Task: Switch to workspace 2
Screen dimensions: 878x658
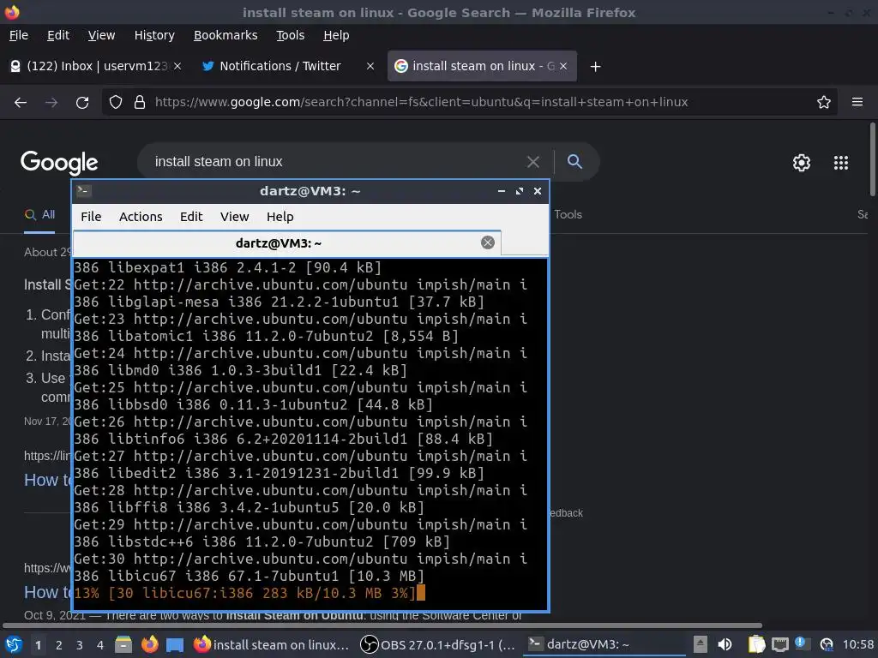Action: pyautogui.click(x=59, y=646)
